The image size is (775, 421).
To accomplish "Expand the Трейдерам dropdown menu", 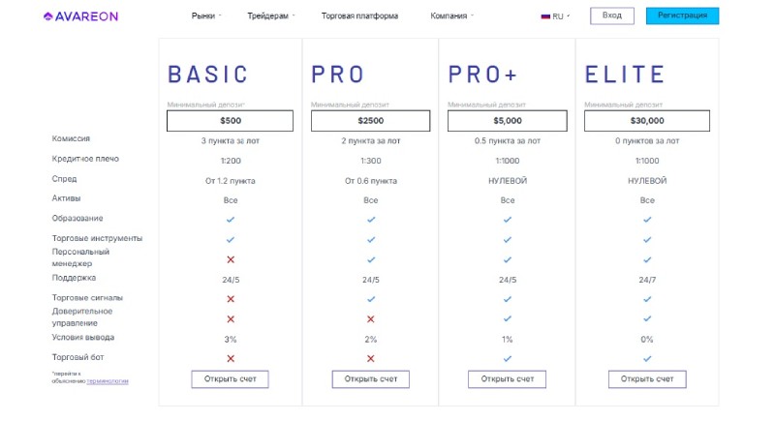I will [x=271, y=15].
